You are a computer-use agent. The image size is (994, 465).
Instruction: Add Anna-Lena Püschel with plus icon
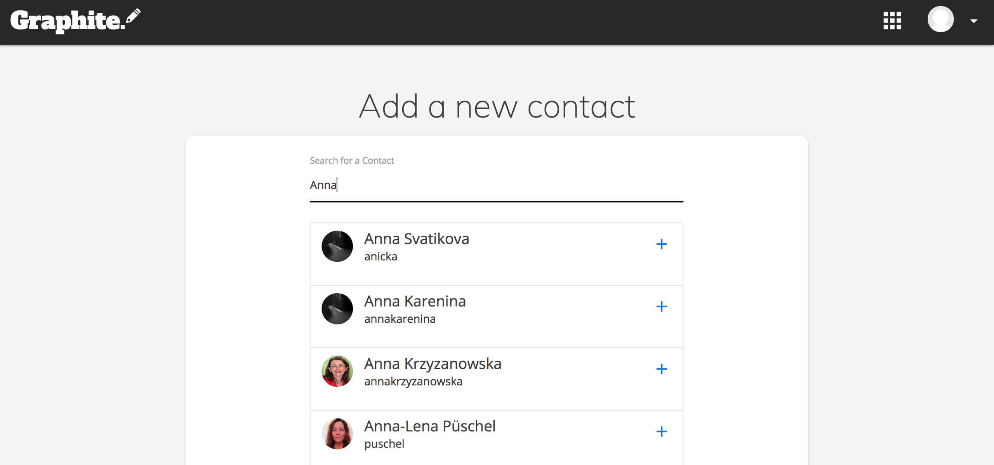point(661,432)
